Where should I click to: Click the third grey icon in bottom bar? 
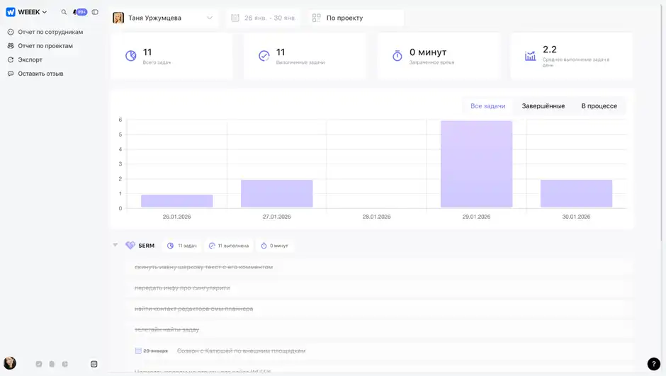click(65, 364)
